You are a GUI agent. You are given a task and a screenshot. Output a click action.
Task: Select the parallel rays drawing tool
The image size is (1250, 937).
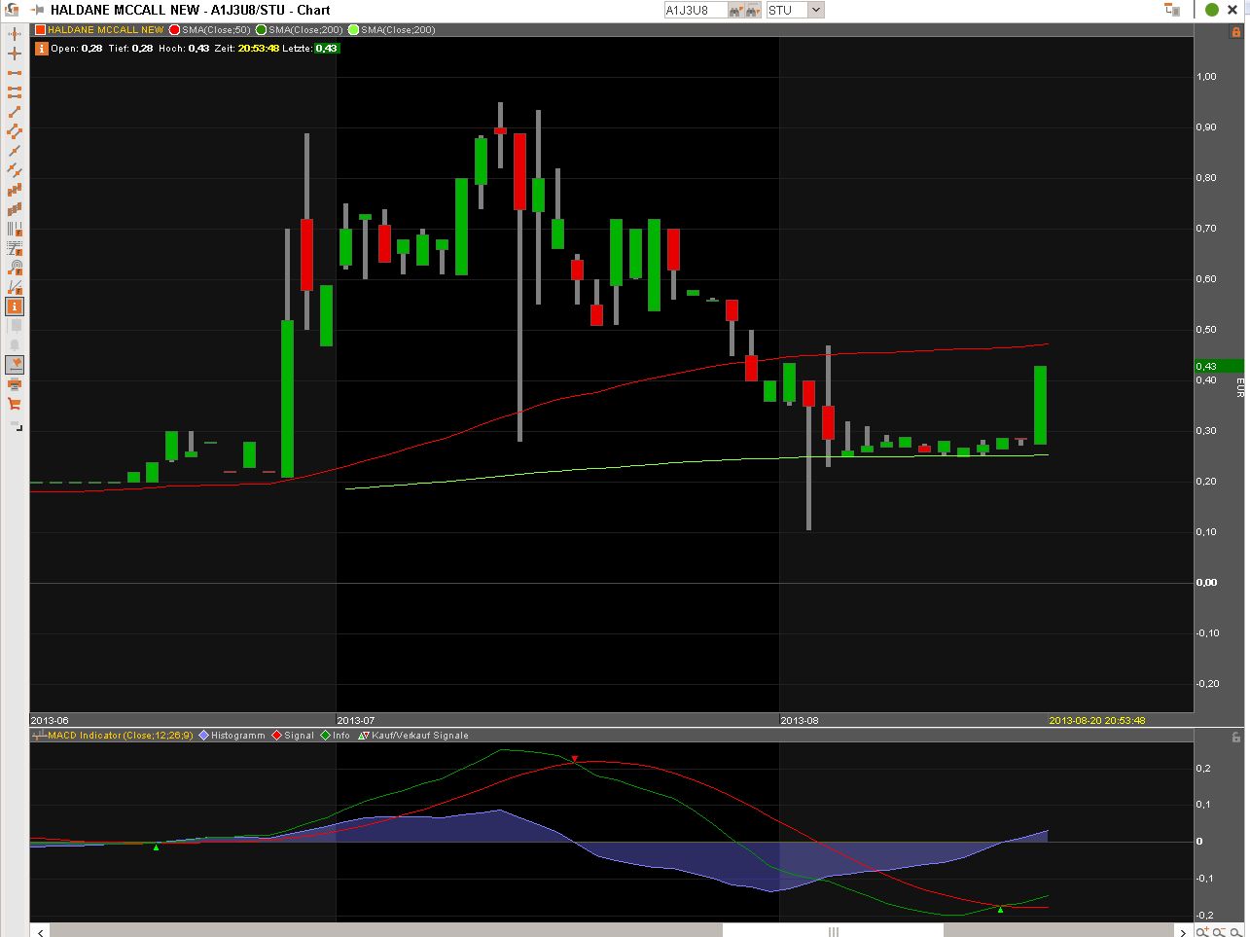coord(15,170)
